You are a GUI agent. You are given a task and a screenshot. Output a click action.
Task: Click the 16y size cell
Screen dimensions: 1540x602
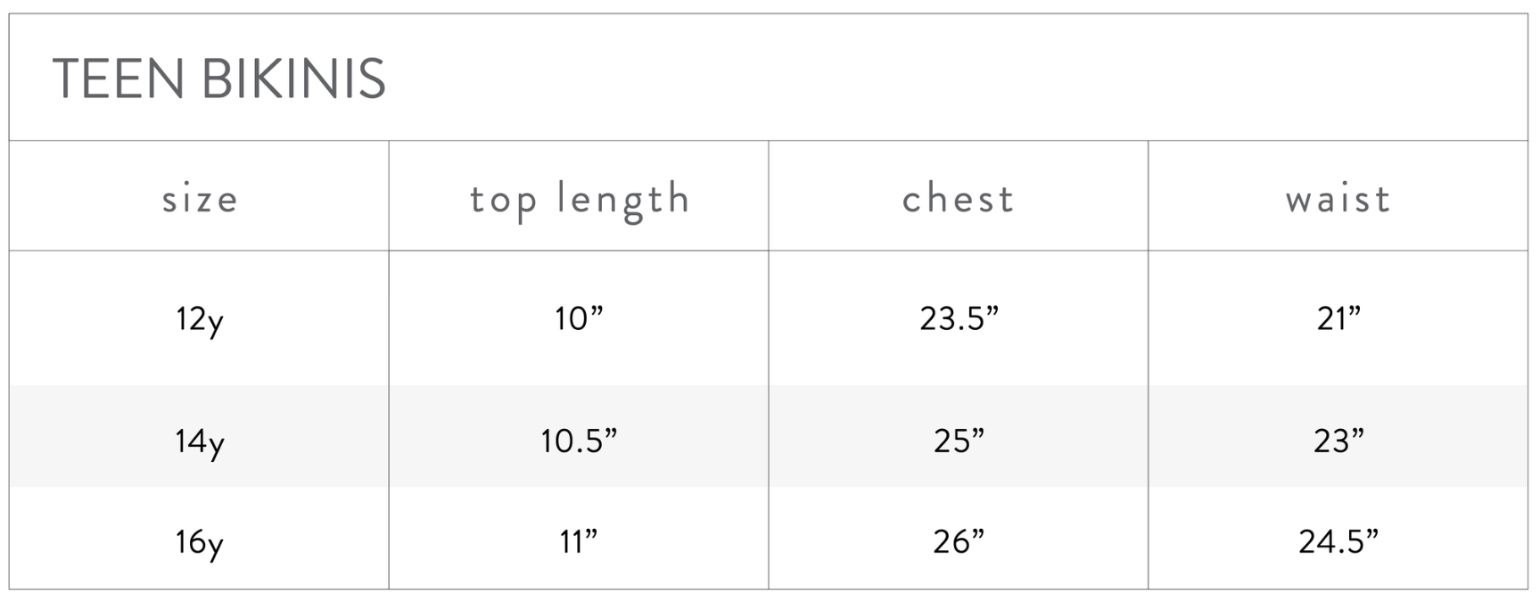pyautogui.click(x=200, y=541)
